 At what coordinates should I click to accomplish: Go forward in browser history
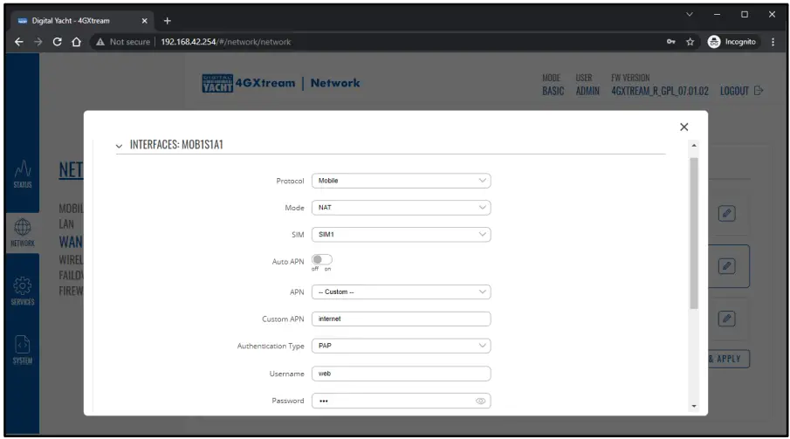[x=38, y=42]
